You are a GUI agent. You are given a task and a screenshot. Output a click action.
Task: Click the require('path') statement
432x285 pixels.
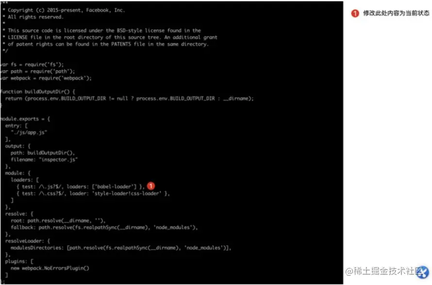52,71
